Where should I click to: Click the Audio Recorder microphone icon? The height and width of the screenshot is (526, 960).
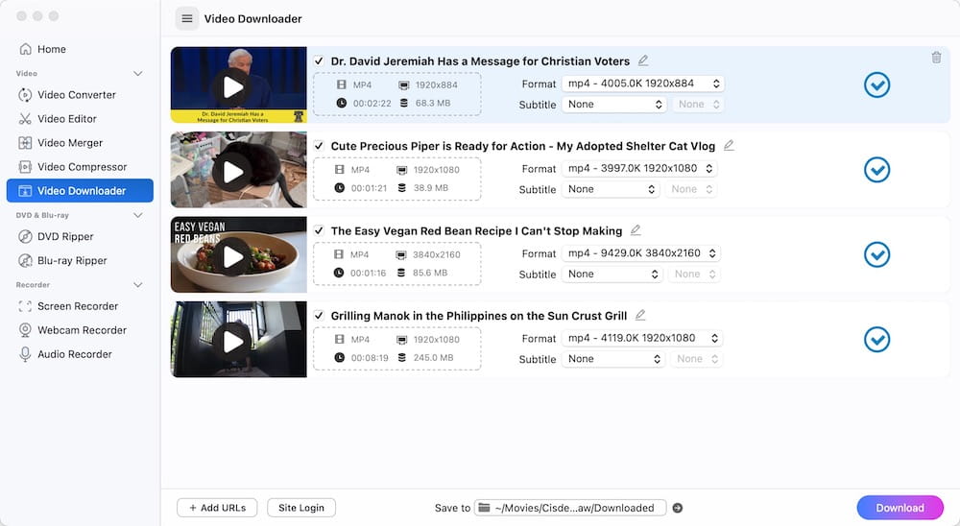[25, 354]
